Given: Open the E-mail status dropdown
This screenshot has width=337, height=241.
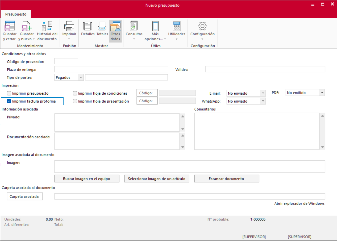Looking at the screenshot, I should [263, 93].
